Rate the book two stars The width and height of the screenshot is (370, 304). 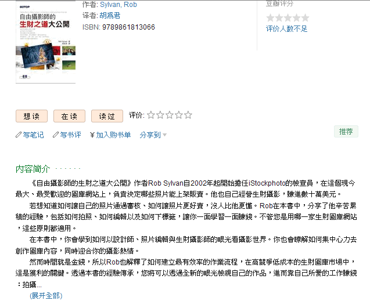pos(160,115)
